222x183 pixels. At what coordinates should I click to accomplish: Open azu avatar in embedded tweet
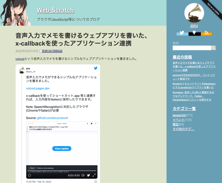click(x=21, y=70)
